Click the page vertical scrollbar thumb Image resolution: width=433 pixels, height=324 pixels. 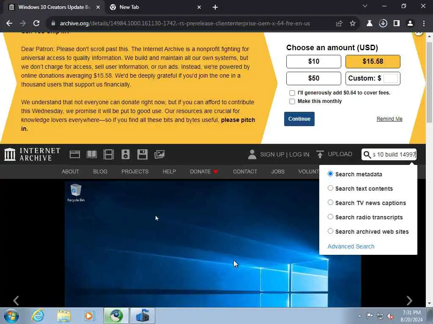(x=429, y=83)
